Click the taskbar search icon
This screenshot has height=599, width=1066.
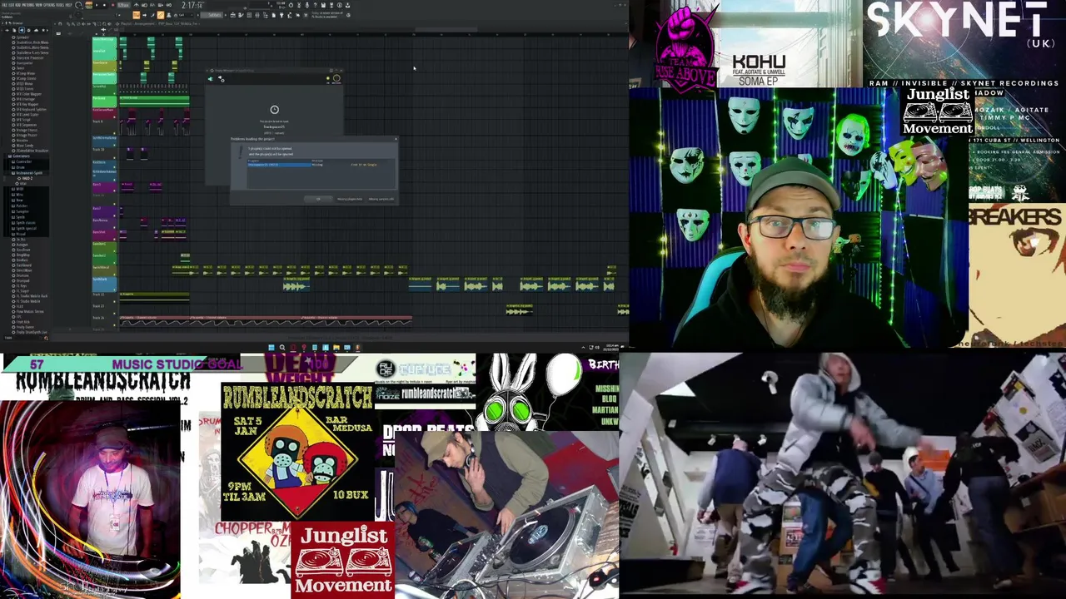pos(282,347)
